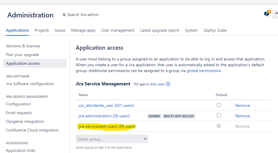Click the Default column header
Image resolution: width=278 pixels, height=153 pixels.
coord(222,95)
